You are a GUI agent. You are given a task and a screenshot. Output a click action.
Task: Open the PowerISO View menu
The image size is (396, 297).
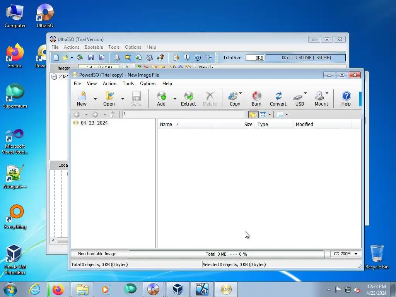(92, 84)
